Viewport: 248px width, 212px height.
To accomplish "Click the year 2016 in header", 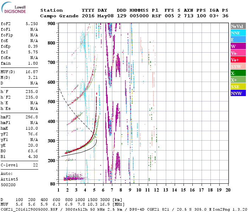I will point(88,16).
